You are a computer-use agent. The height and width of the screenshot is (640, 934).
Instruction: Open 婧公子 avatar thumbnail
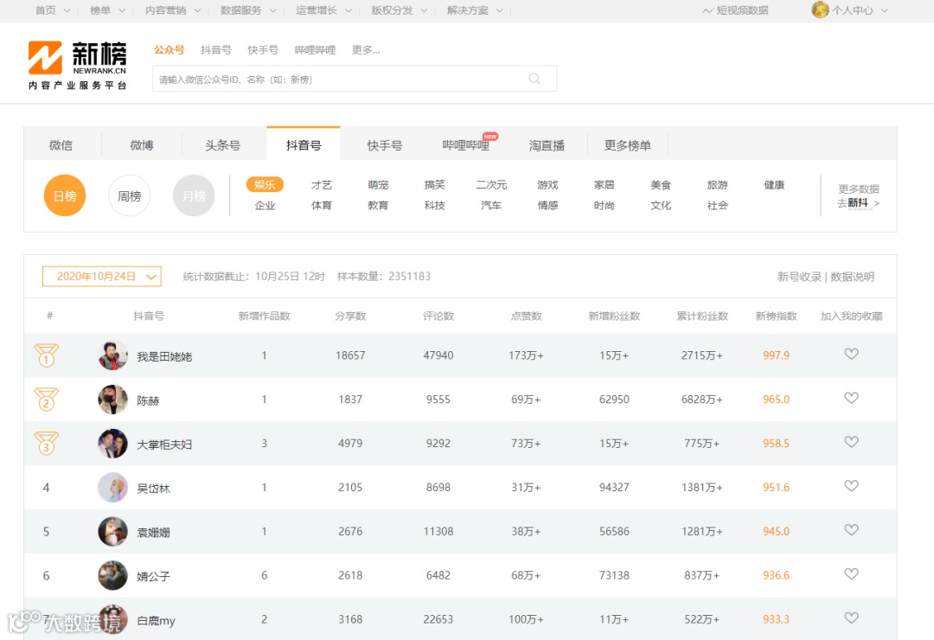[x=112, y=576]
